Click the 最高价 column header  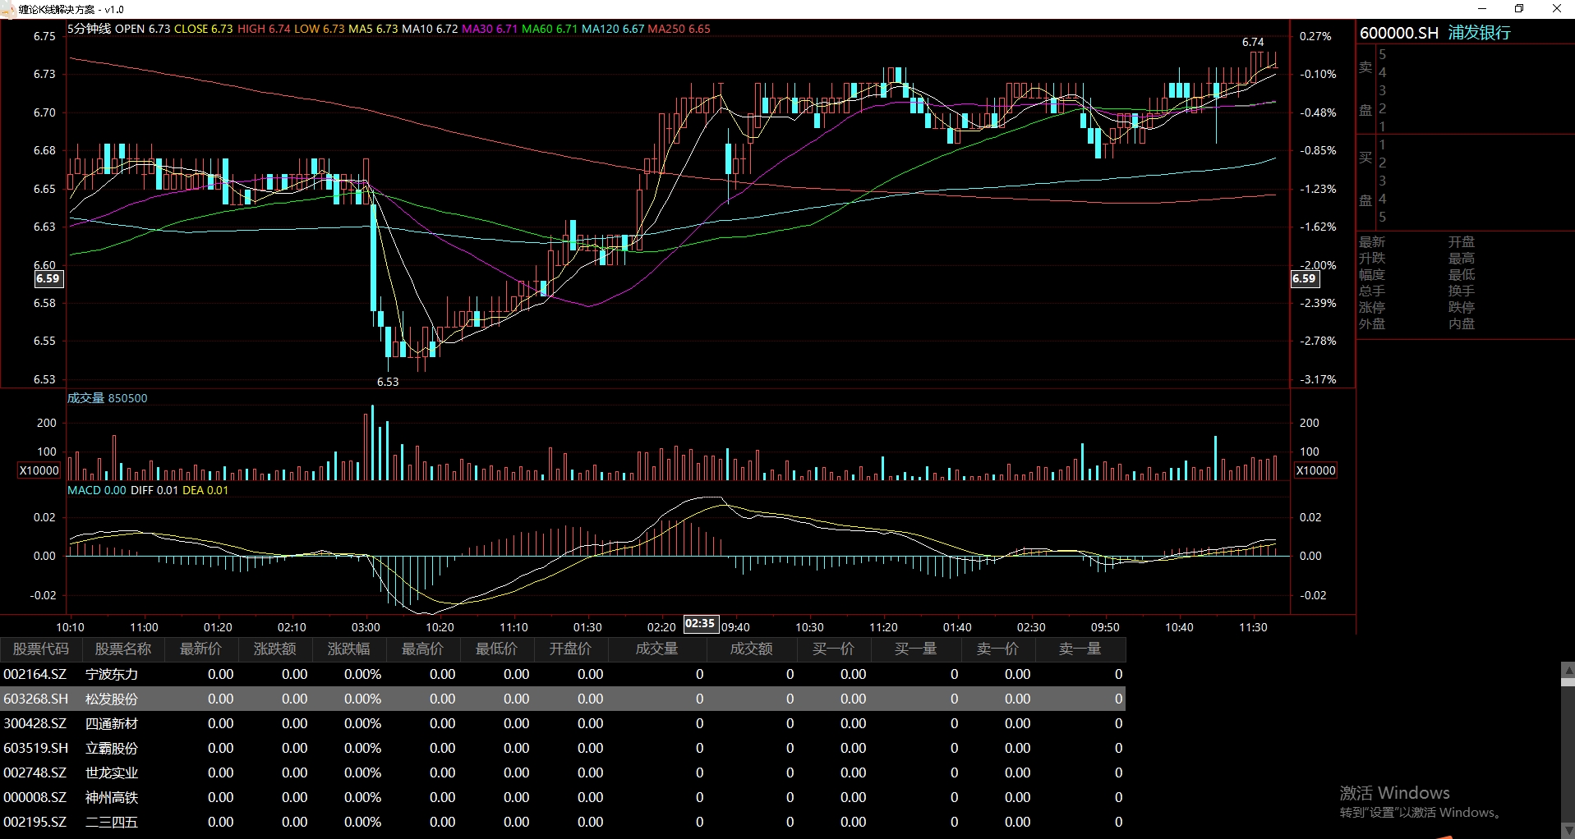(423, 649)
